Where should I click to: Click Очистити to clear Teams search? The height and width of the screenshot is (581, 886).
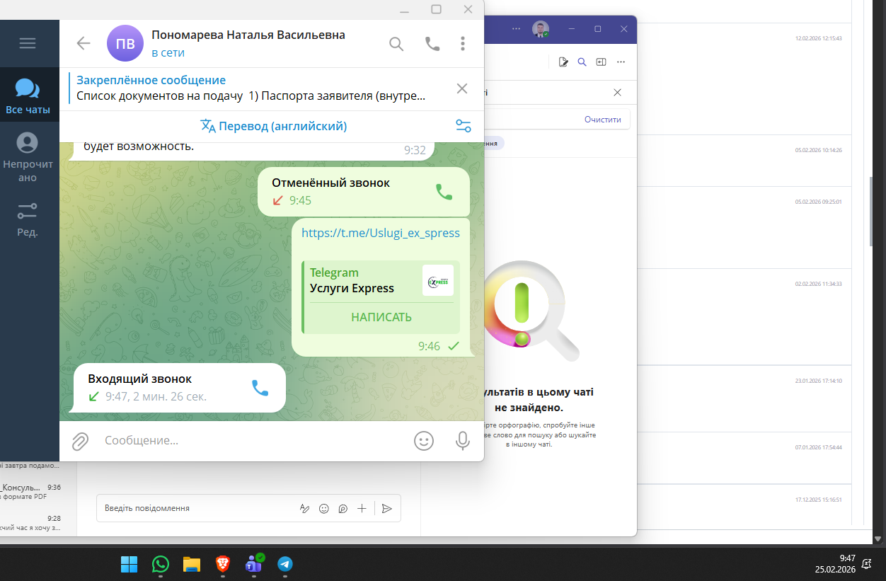603,120
